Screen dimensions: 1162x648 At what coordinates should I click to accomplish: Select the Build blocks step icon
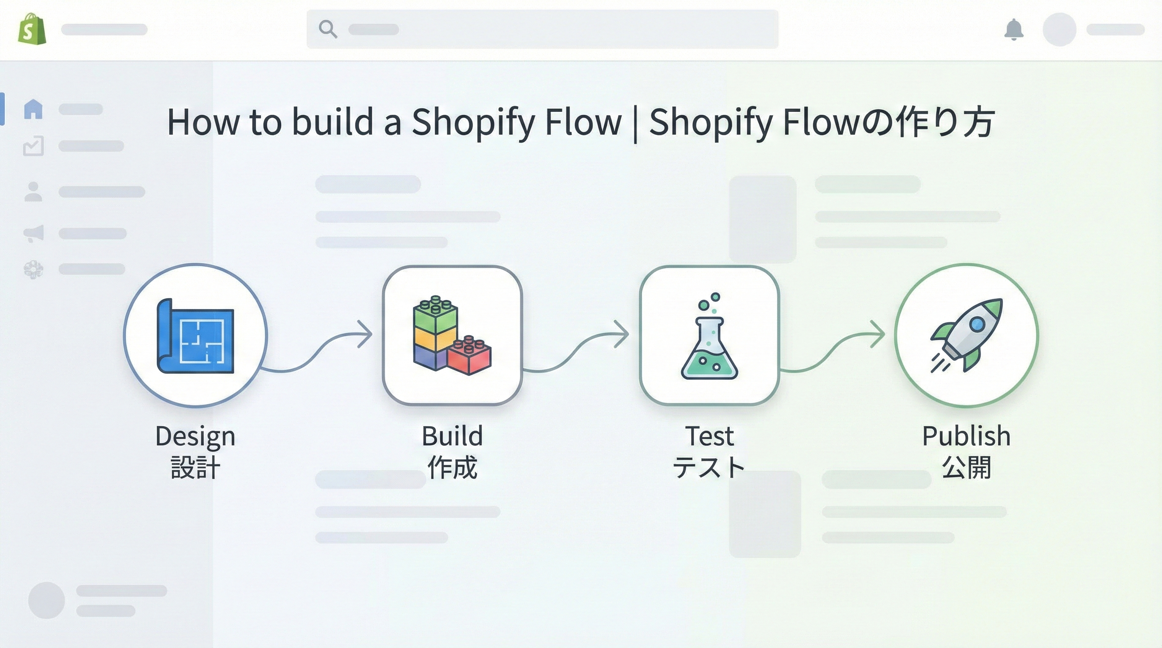tap(452, 335)
